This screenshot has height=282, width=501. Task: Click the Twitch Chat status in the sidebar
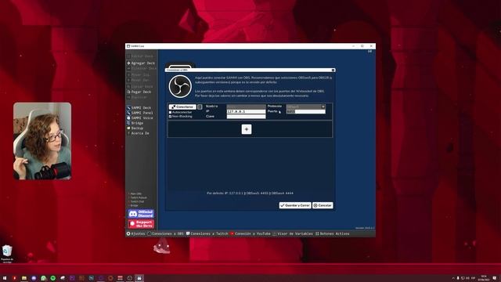point(136,201)
